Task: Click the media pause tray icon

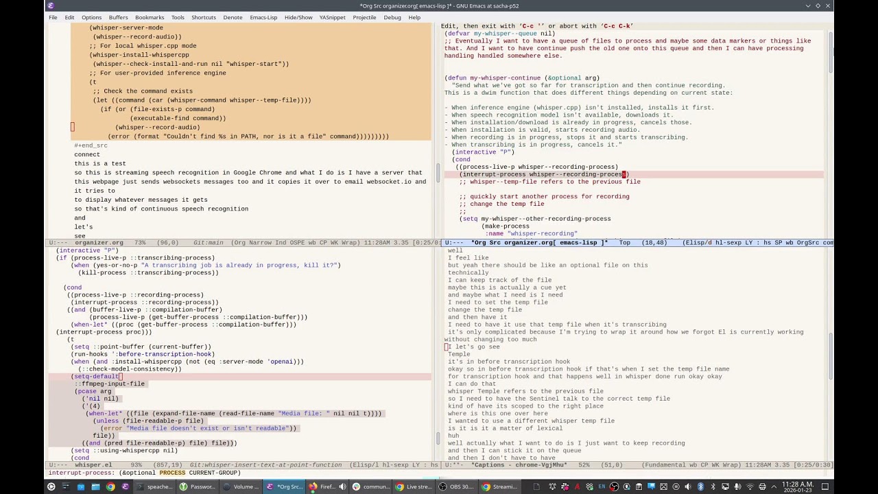Action: 676,486
